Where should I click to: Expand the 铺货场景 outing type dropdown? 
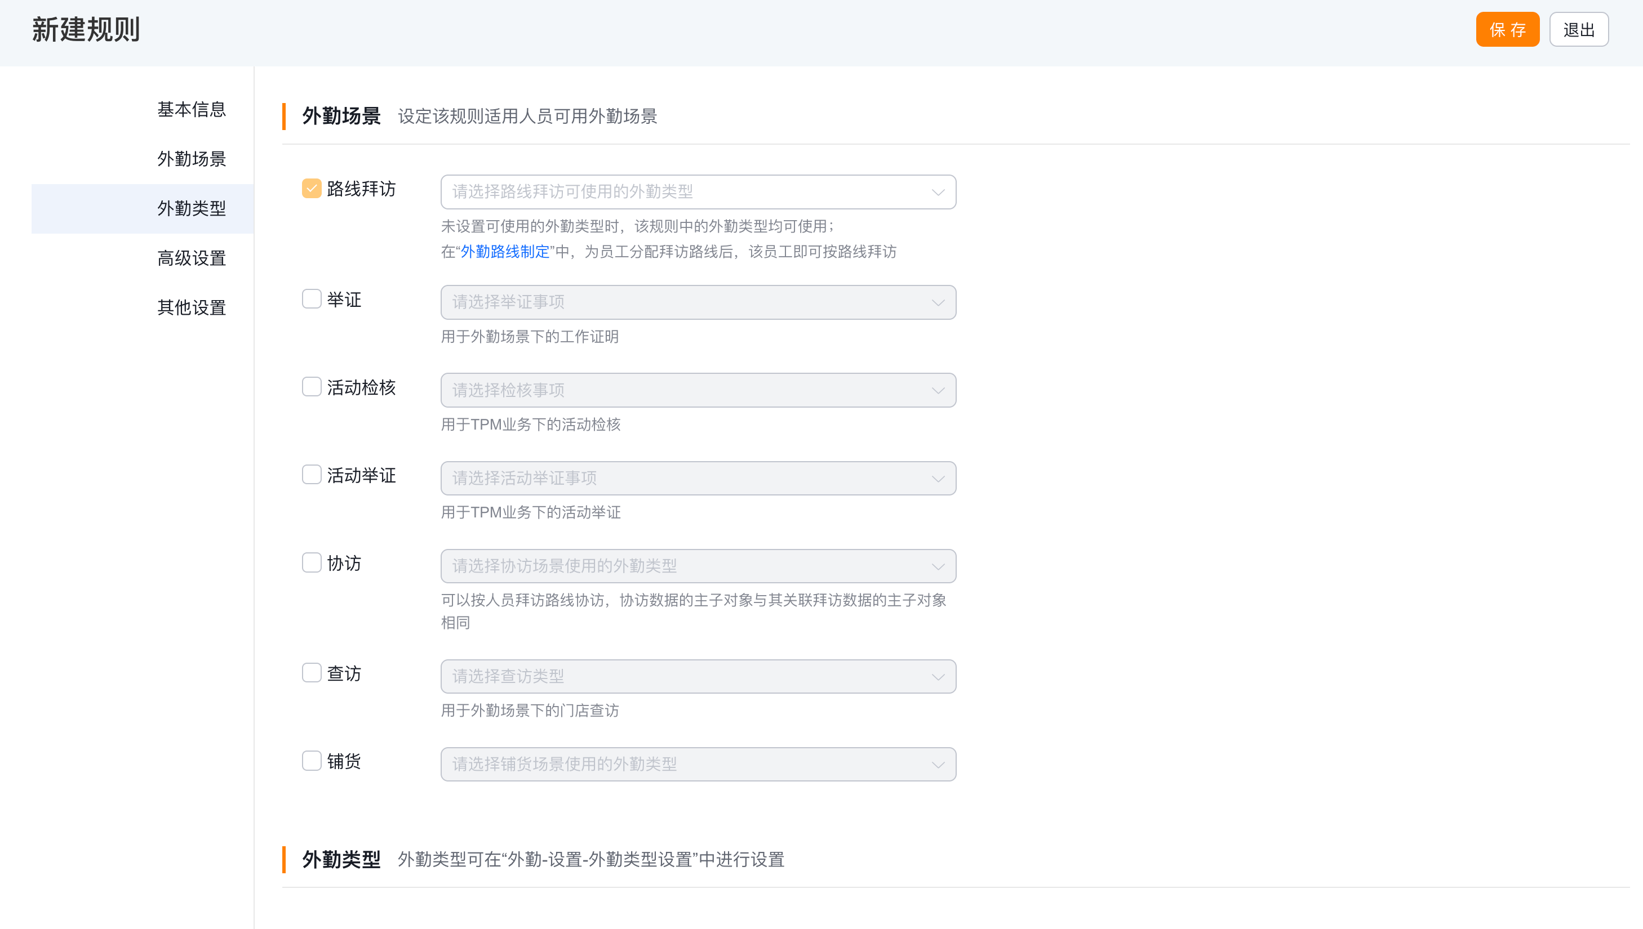698,765
